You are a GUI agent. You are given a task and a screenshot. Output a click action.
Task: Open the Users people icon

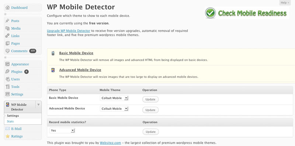tap(7, 79)
